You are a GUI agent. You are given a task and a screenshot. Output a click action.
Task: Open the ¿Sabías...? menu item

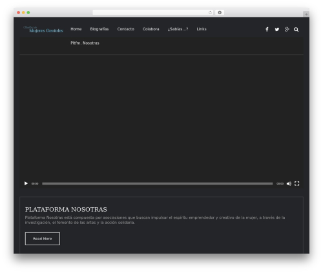tap(178, 29)
